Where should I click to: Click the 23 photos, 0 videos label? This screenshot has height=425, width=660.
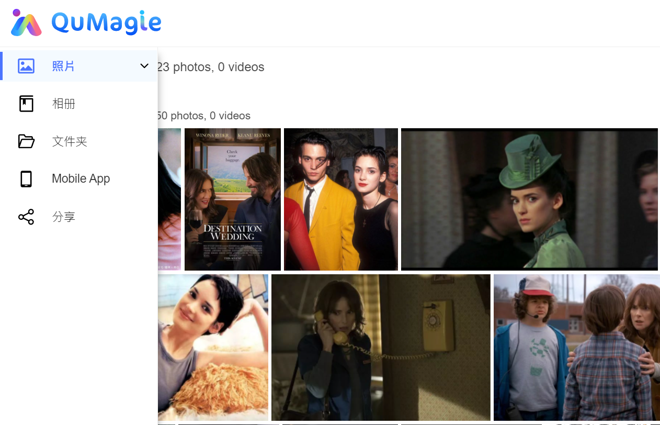pyautogui.click(x=211, y=67)
